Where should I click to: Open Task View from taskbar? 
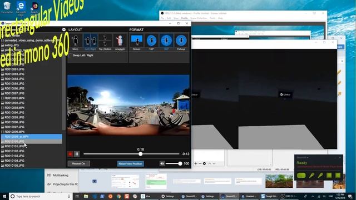77,196
